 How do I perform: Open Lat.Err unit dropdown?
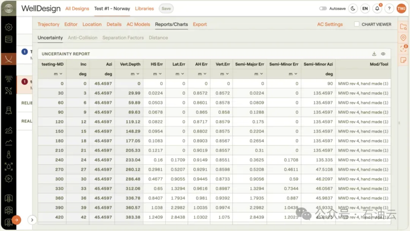[x=180, y=74]
